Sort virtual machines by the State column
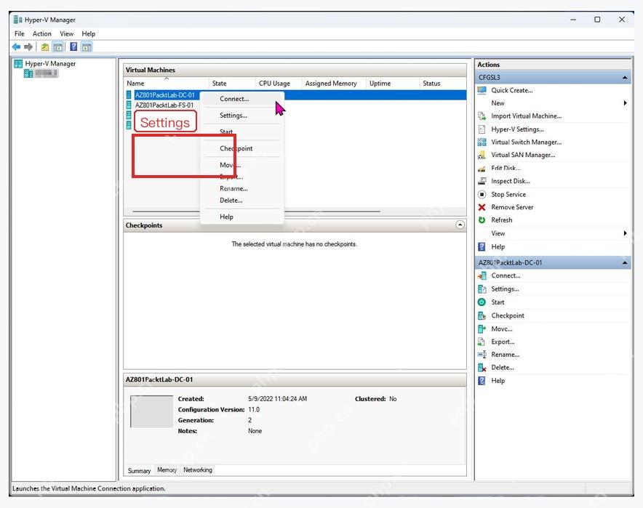The height and width of the screenshot is (508, 643). click(232, 84)
